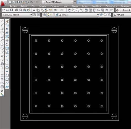Select the Spline tool
The width and height of the screenshot is (131, 129).
(2, 52)
